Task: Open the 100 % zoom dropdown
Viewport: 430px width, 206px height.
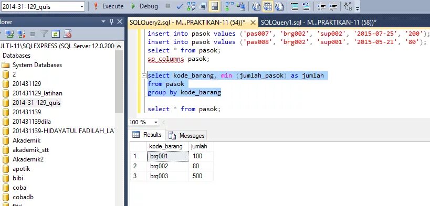Action: 156,122
